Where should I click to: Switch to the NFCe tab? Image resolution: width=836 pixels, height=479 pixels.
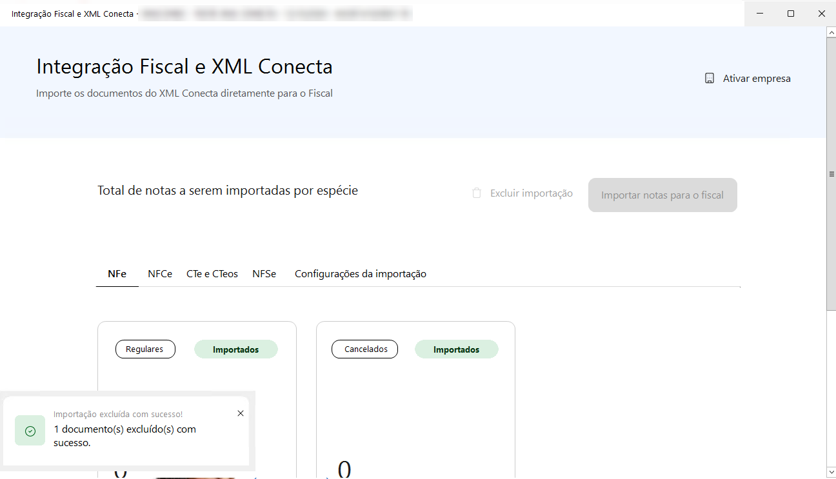tap(160, 274)
